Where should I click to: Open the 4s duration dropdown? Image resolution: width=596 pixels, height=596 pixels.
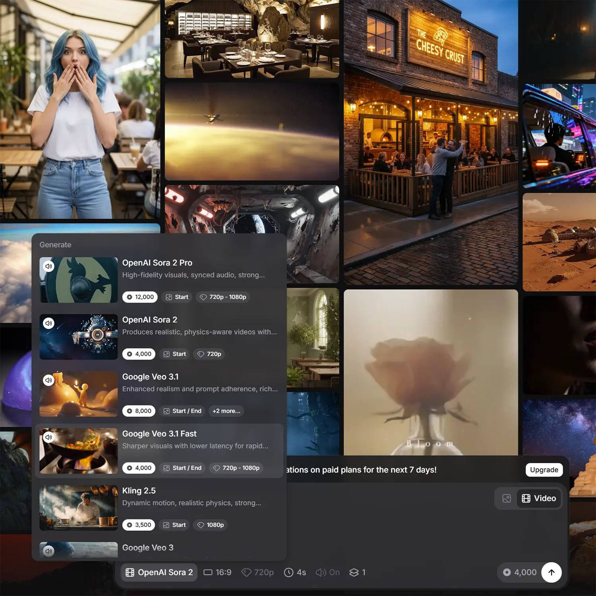[x=295, y=572]
